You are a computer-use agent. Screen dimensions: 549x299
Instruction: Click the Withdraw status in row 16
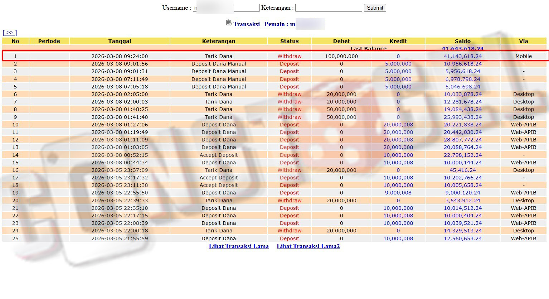click(289, 170)
